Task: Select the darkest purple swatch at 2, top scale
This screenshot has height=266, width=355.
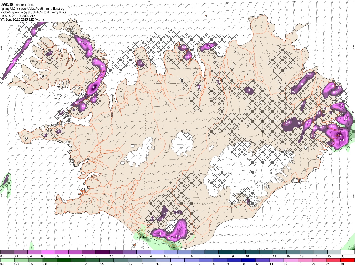Action: 102,252
